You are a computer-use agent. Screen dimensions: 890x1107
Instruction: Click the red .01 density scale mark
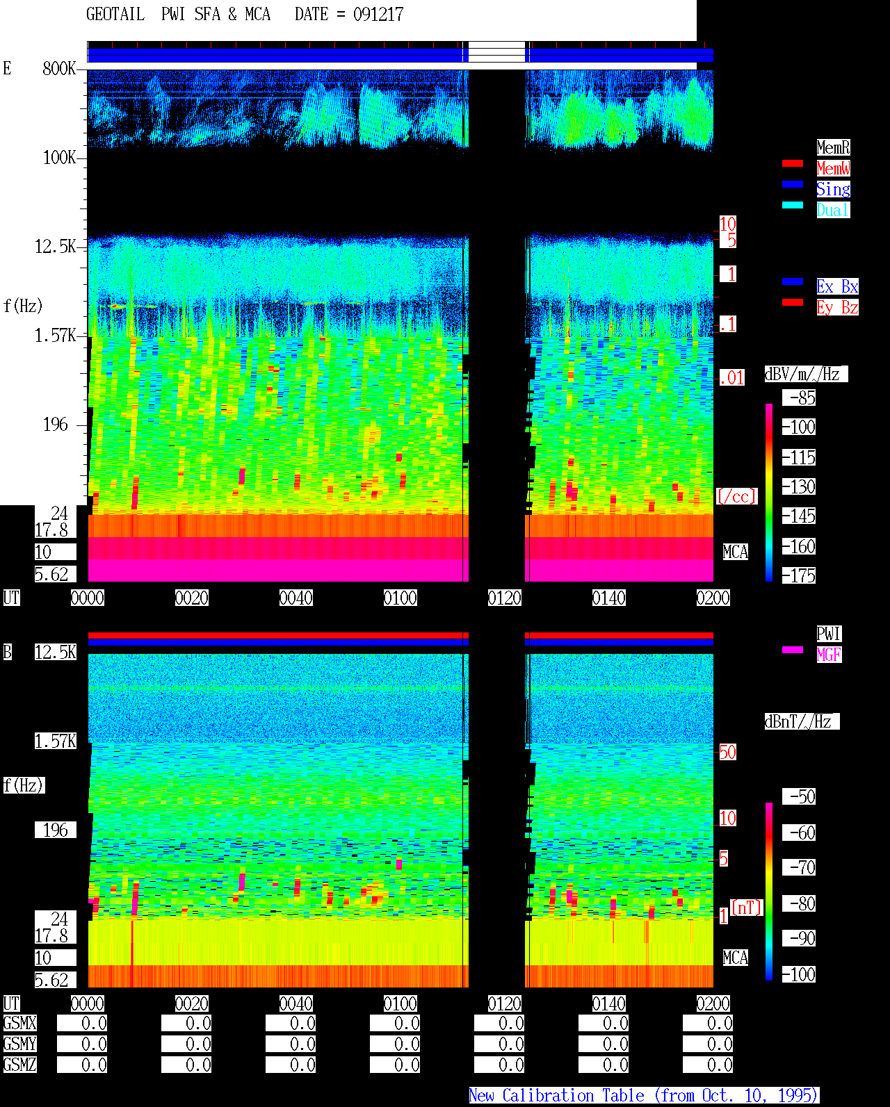[x=731, y=378]
